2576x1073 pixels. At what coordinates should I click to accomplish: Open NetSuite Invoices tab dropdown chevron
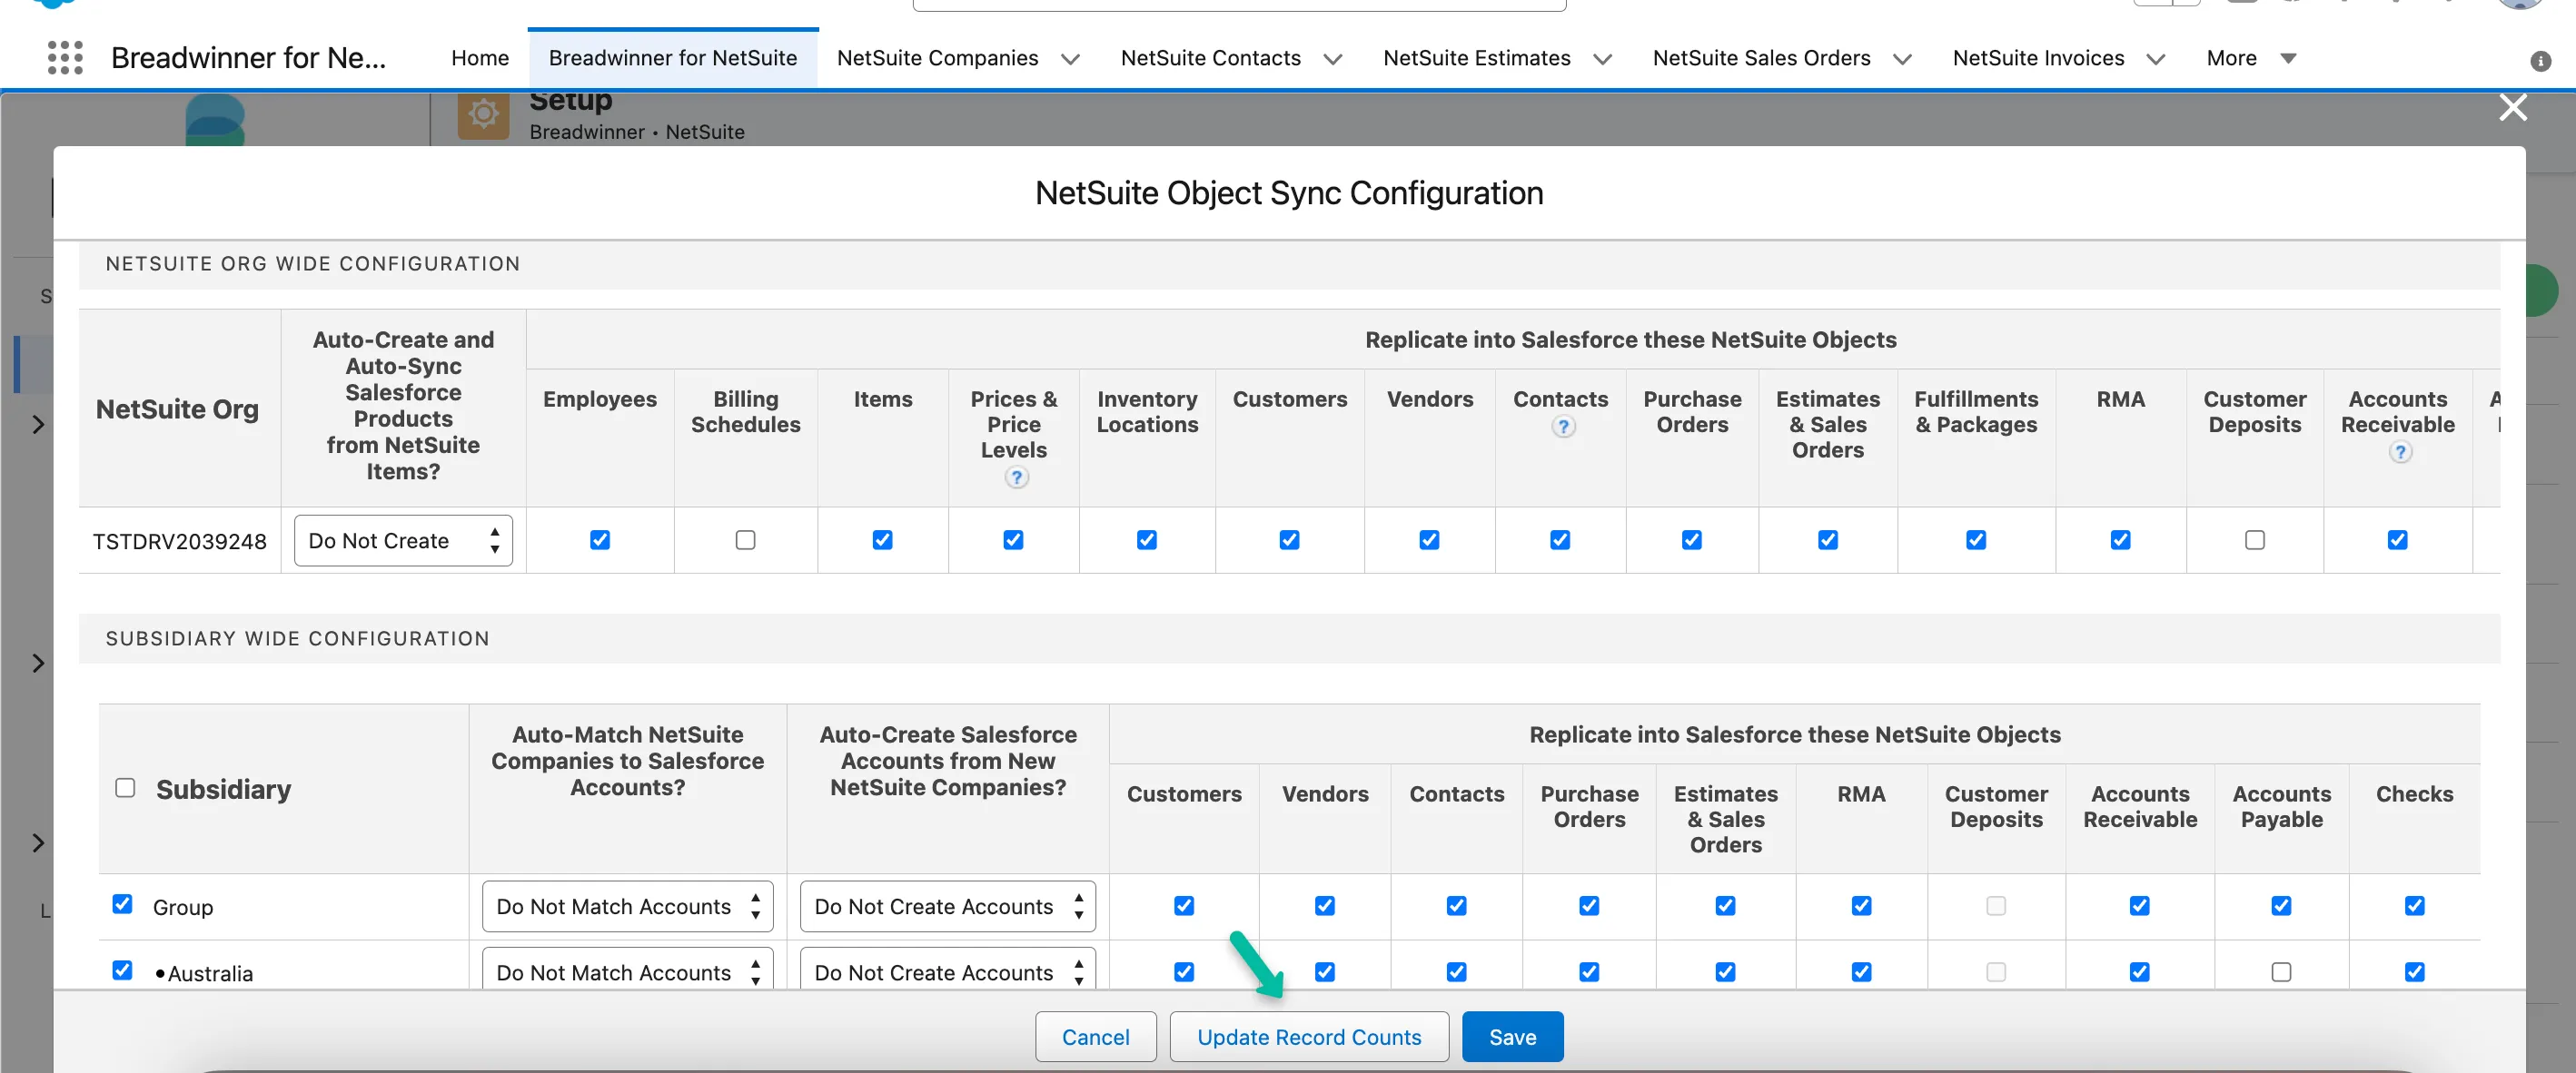click(x=2157, y=59)
